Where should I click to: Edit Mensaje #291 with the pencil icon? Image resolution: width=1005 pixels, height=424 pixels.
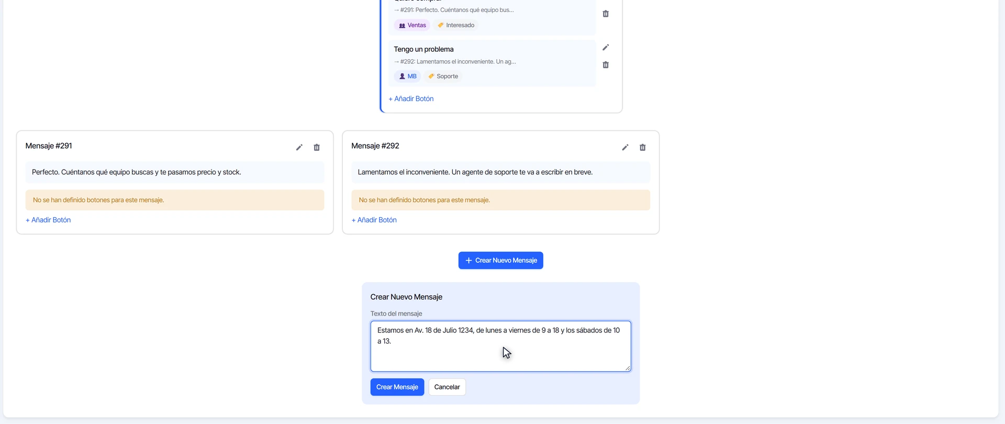tap(299, 148)
